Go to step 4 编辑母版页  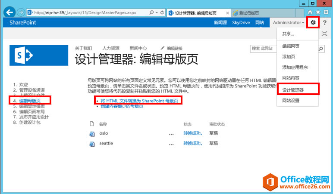point(30,101)
